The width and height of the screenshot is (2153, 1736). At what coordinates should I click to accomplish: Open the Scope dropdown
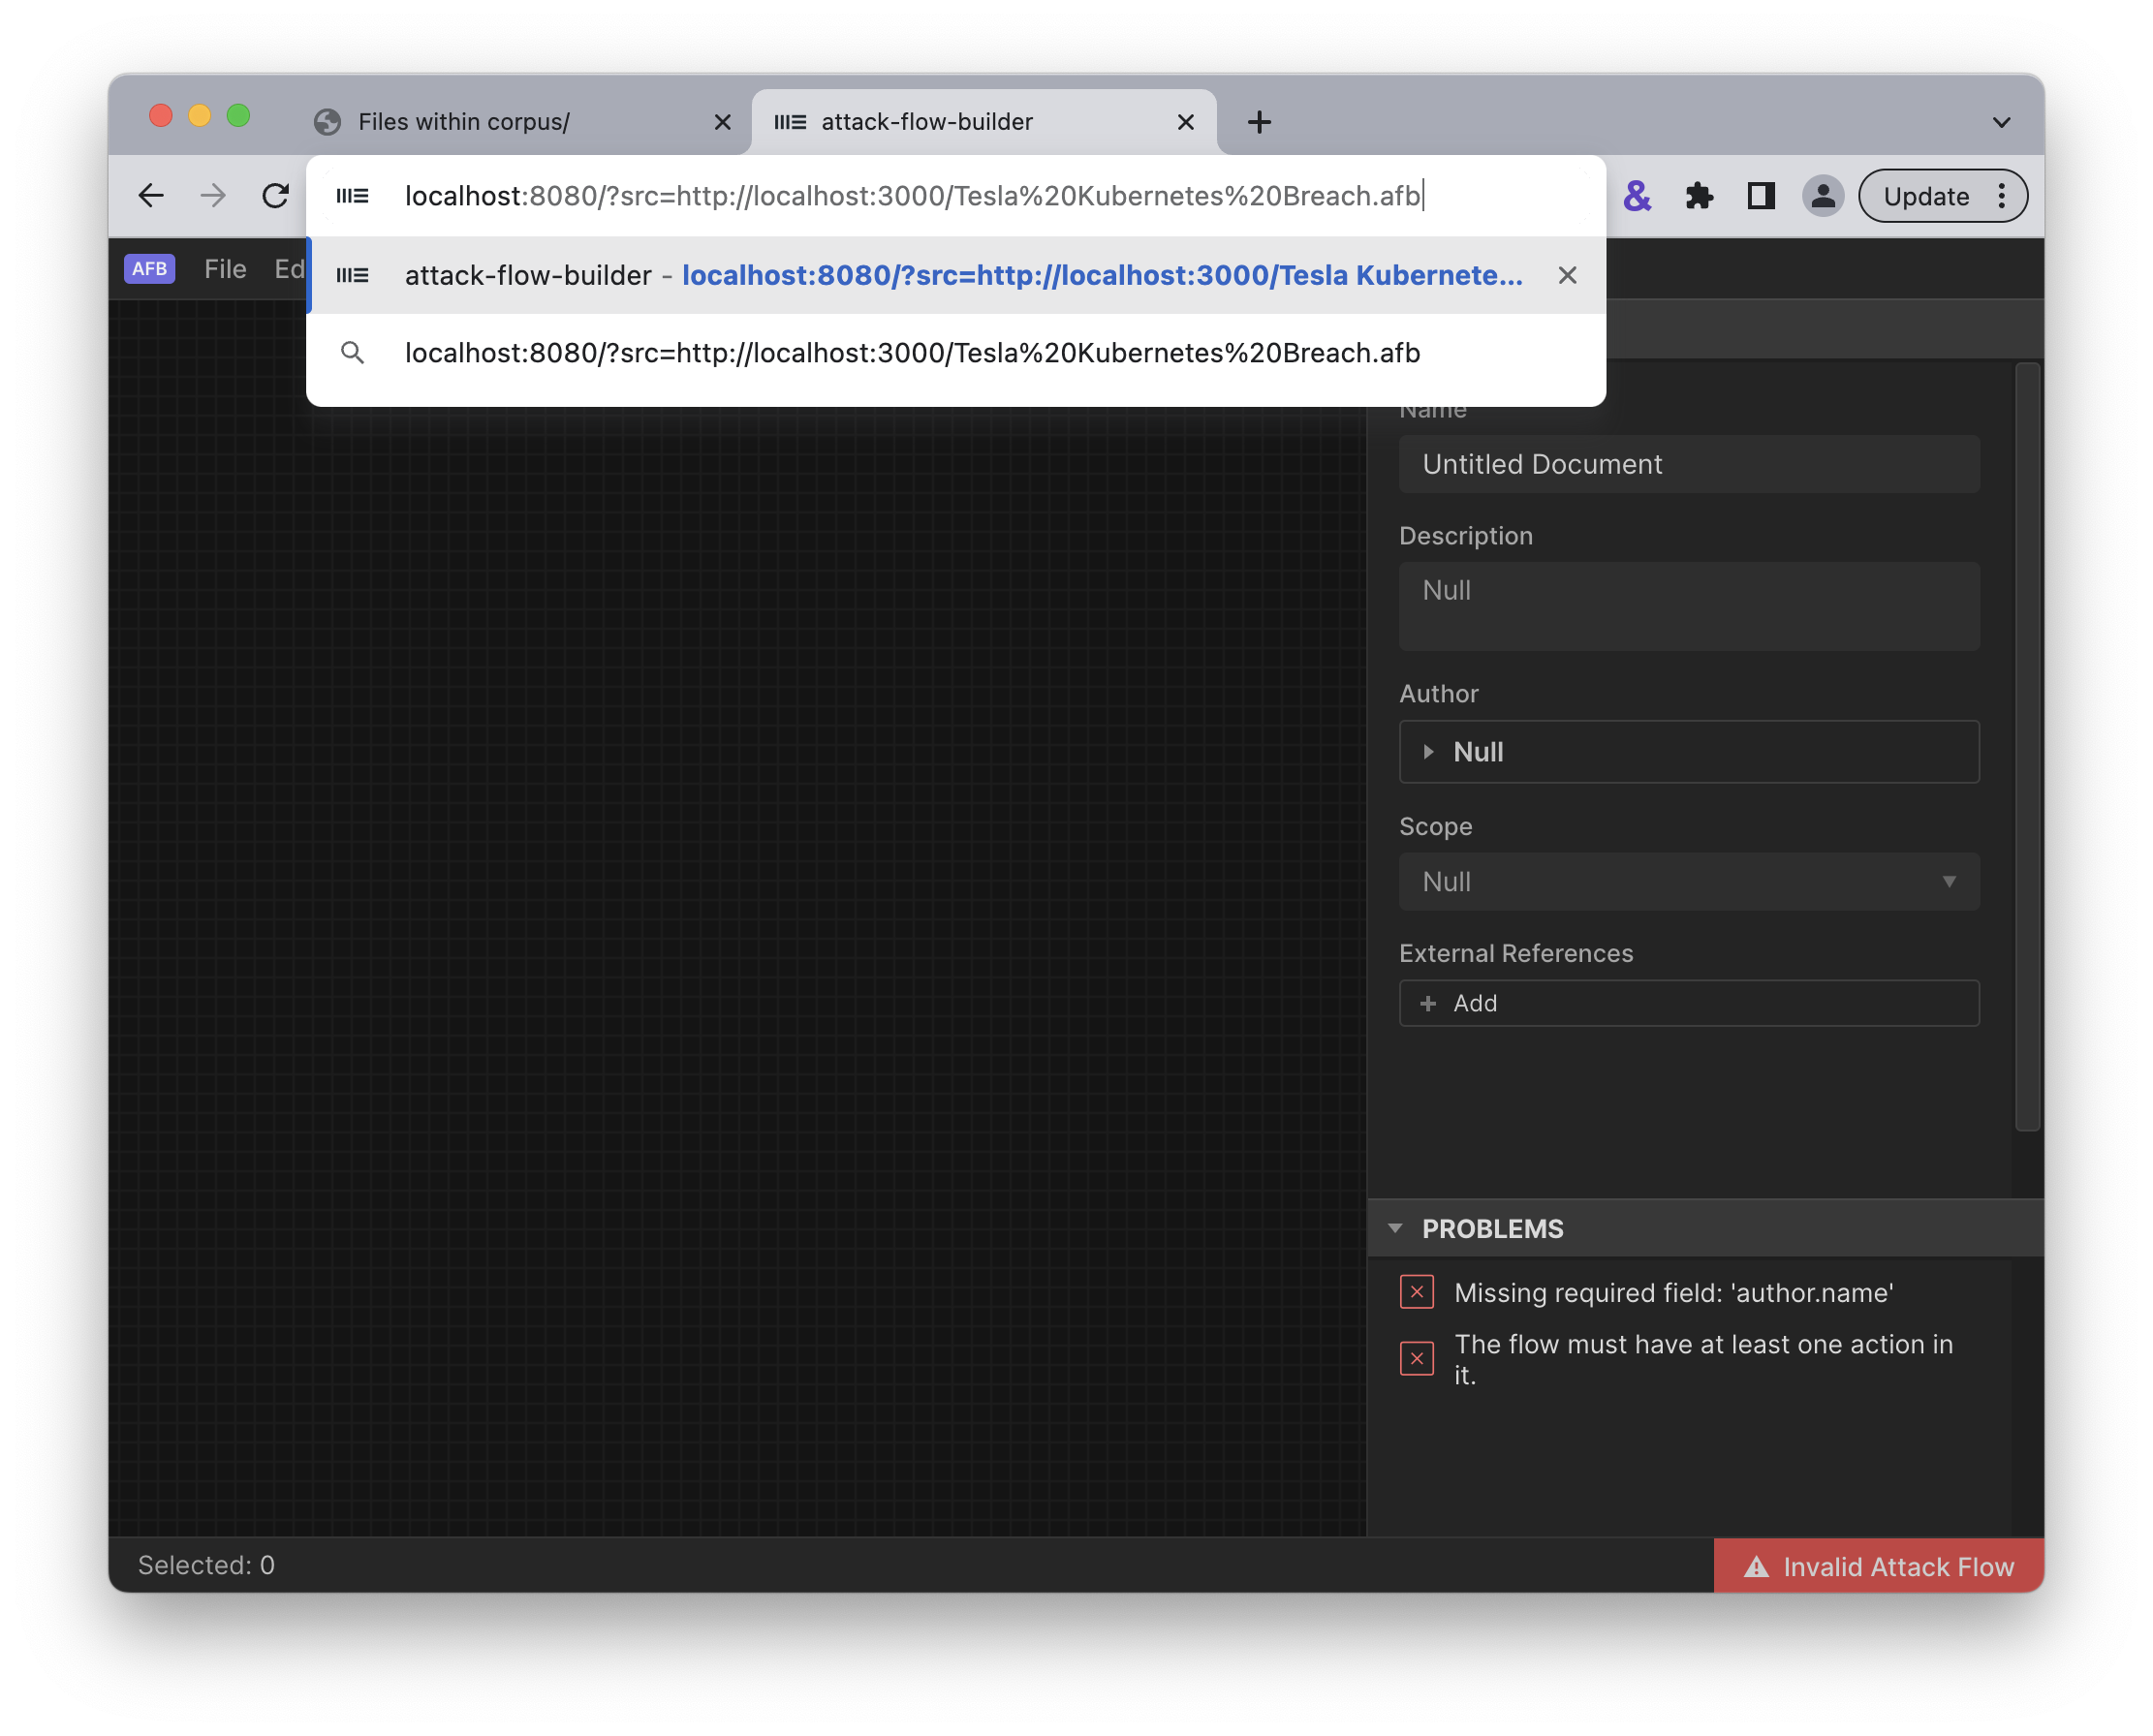click(1688, 882)
